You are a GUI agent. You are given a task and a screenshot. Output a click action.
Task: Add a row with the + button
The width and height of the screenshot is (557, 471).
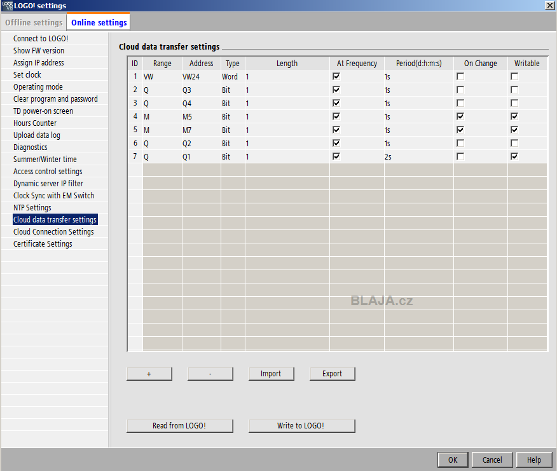149,374
